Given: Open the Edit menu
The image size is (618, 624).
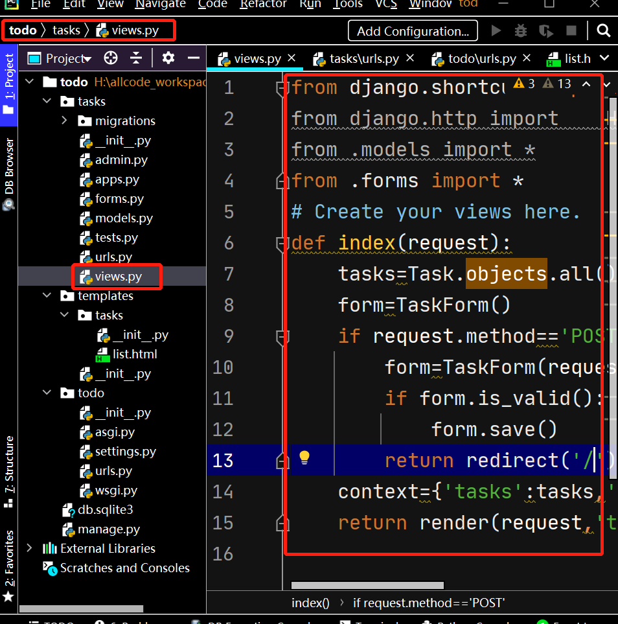Looking at the screenshot, I should tap(74, 4).
